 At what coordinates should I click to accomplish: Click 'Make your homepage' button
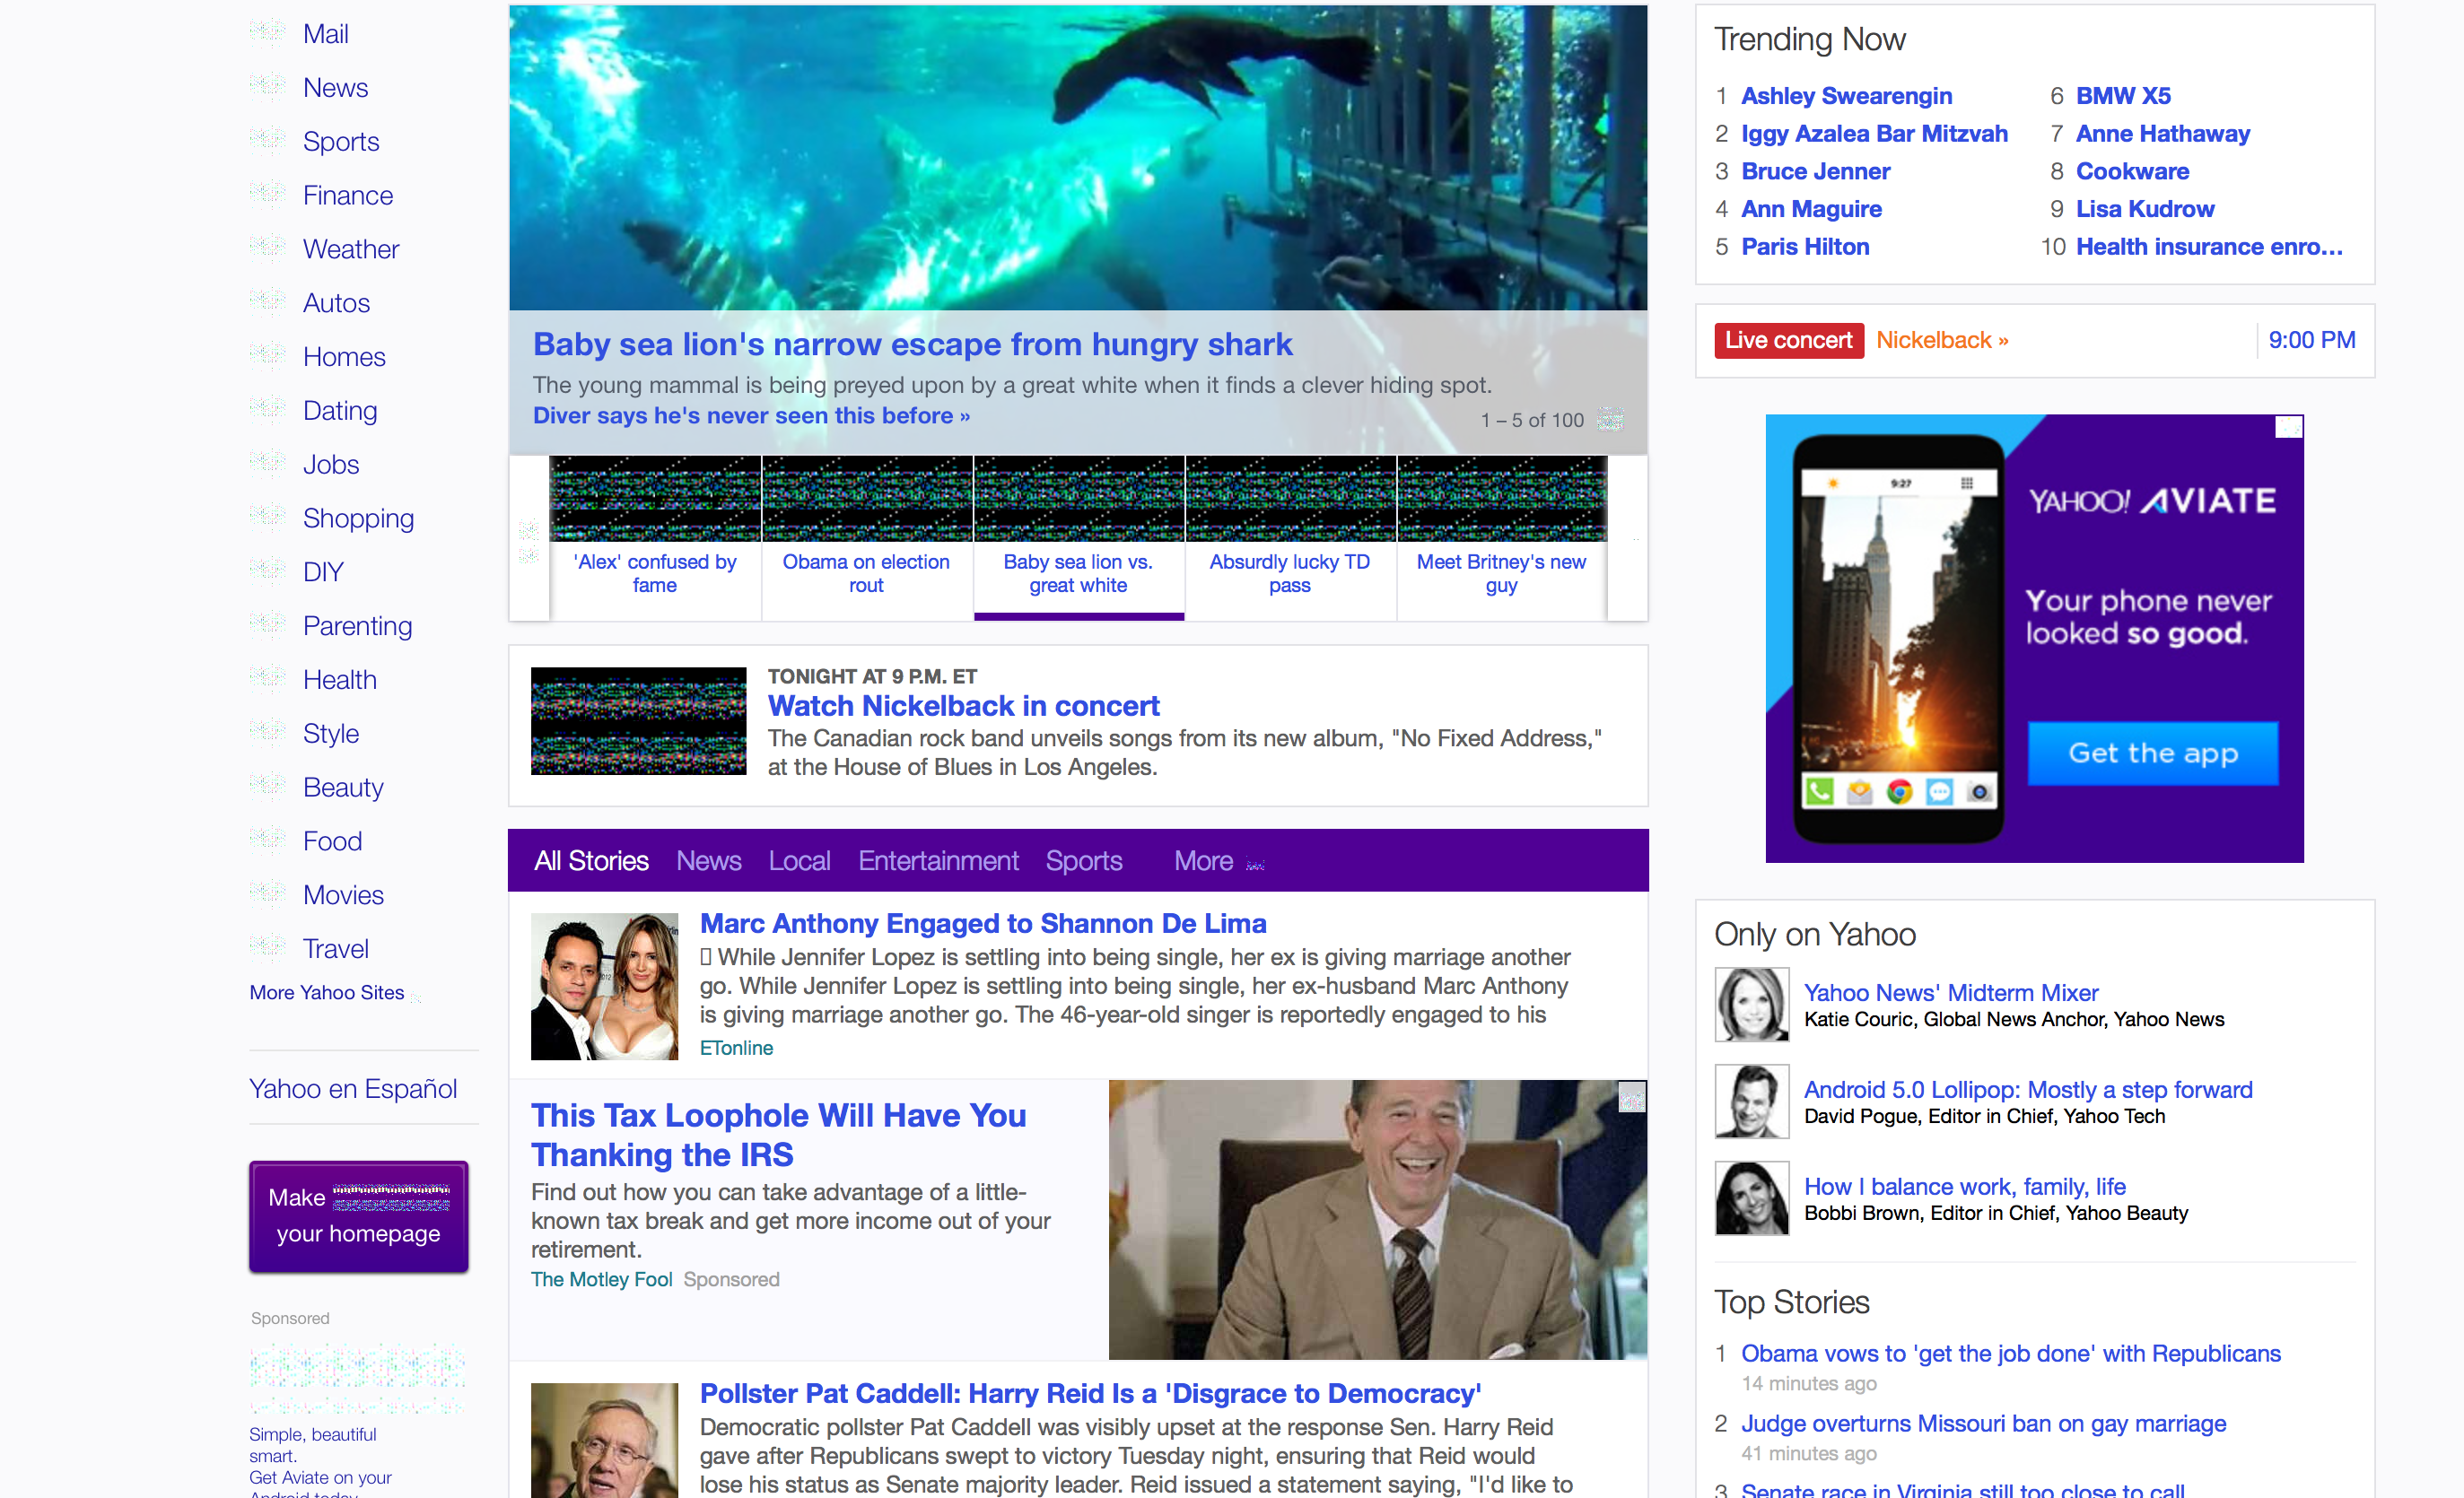tap(358, 1216)
